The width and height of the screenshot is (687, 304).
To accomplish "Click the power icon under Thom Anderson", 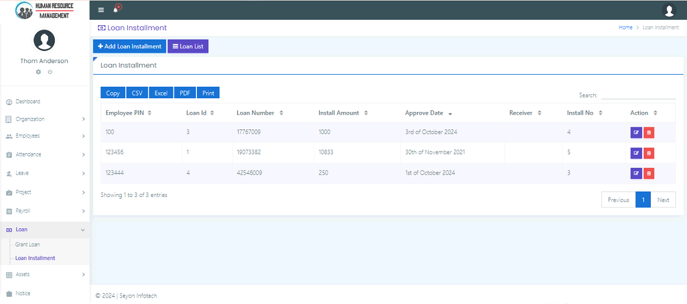I will tap(50, 72).
